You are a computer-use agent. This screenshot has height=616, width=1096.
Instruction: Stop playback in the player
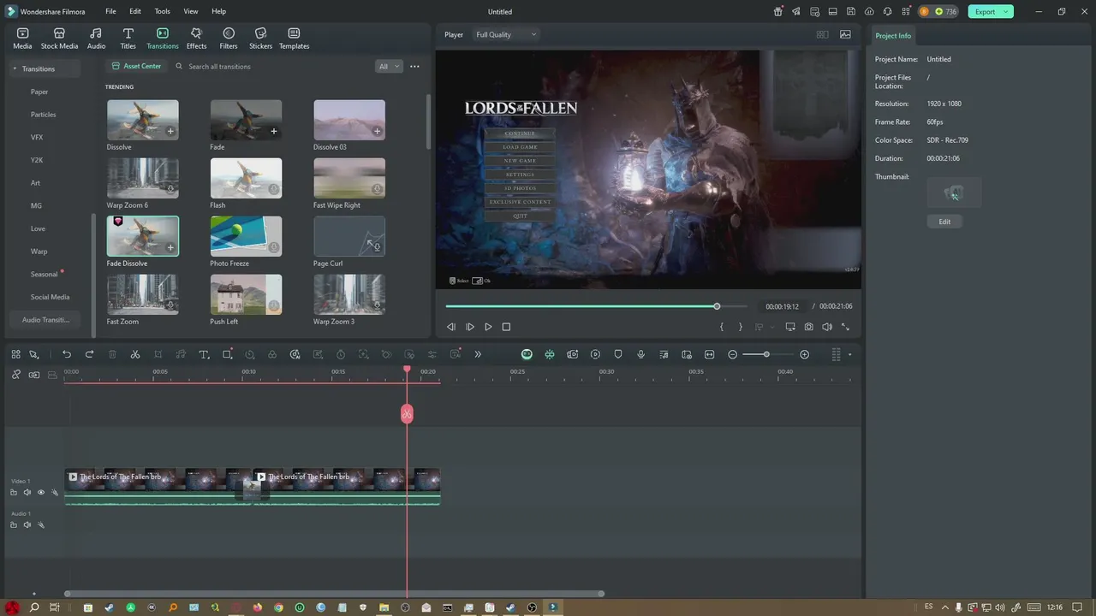506,327
